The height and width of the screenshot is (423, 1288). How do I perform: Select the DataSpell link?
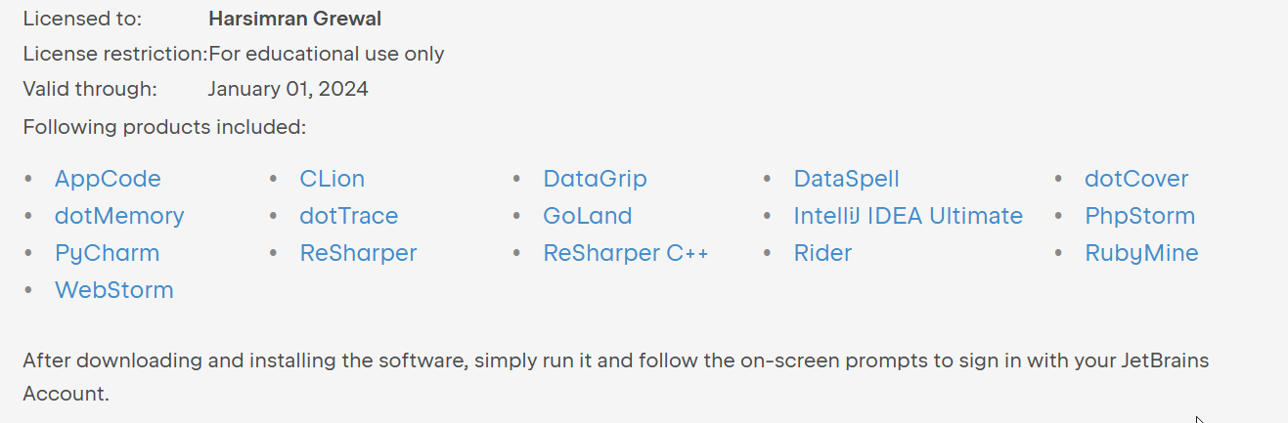846,179
